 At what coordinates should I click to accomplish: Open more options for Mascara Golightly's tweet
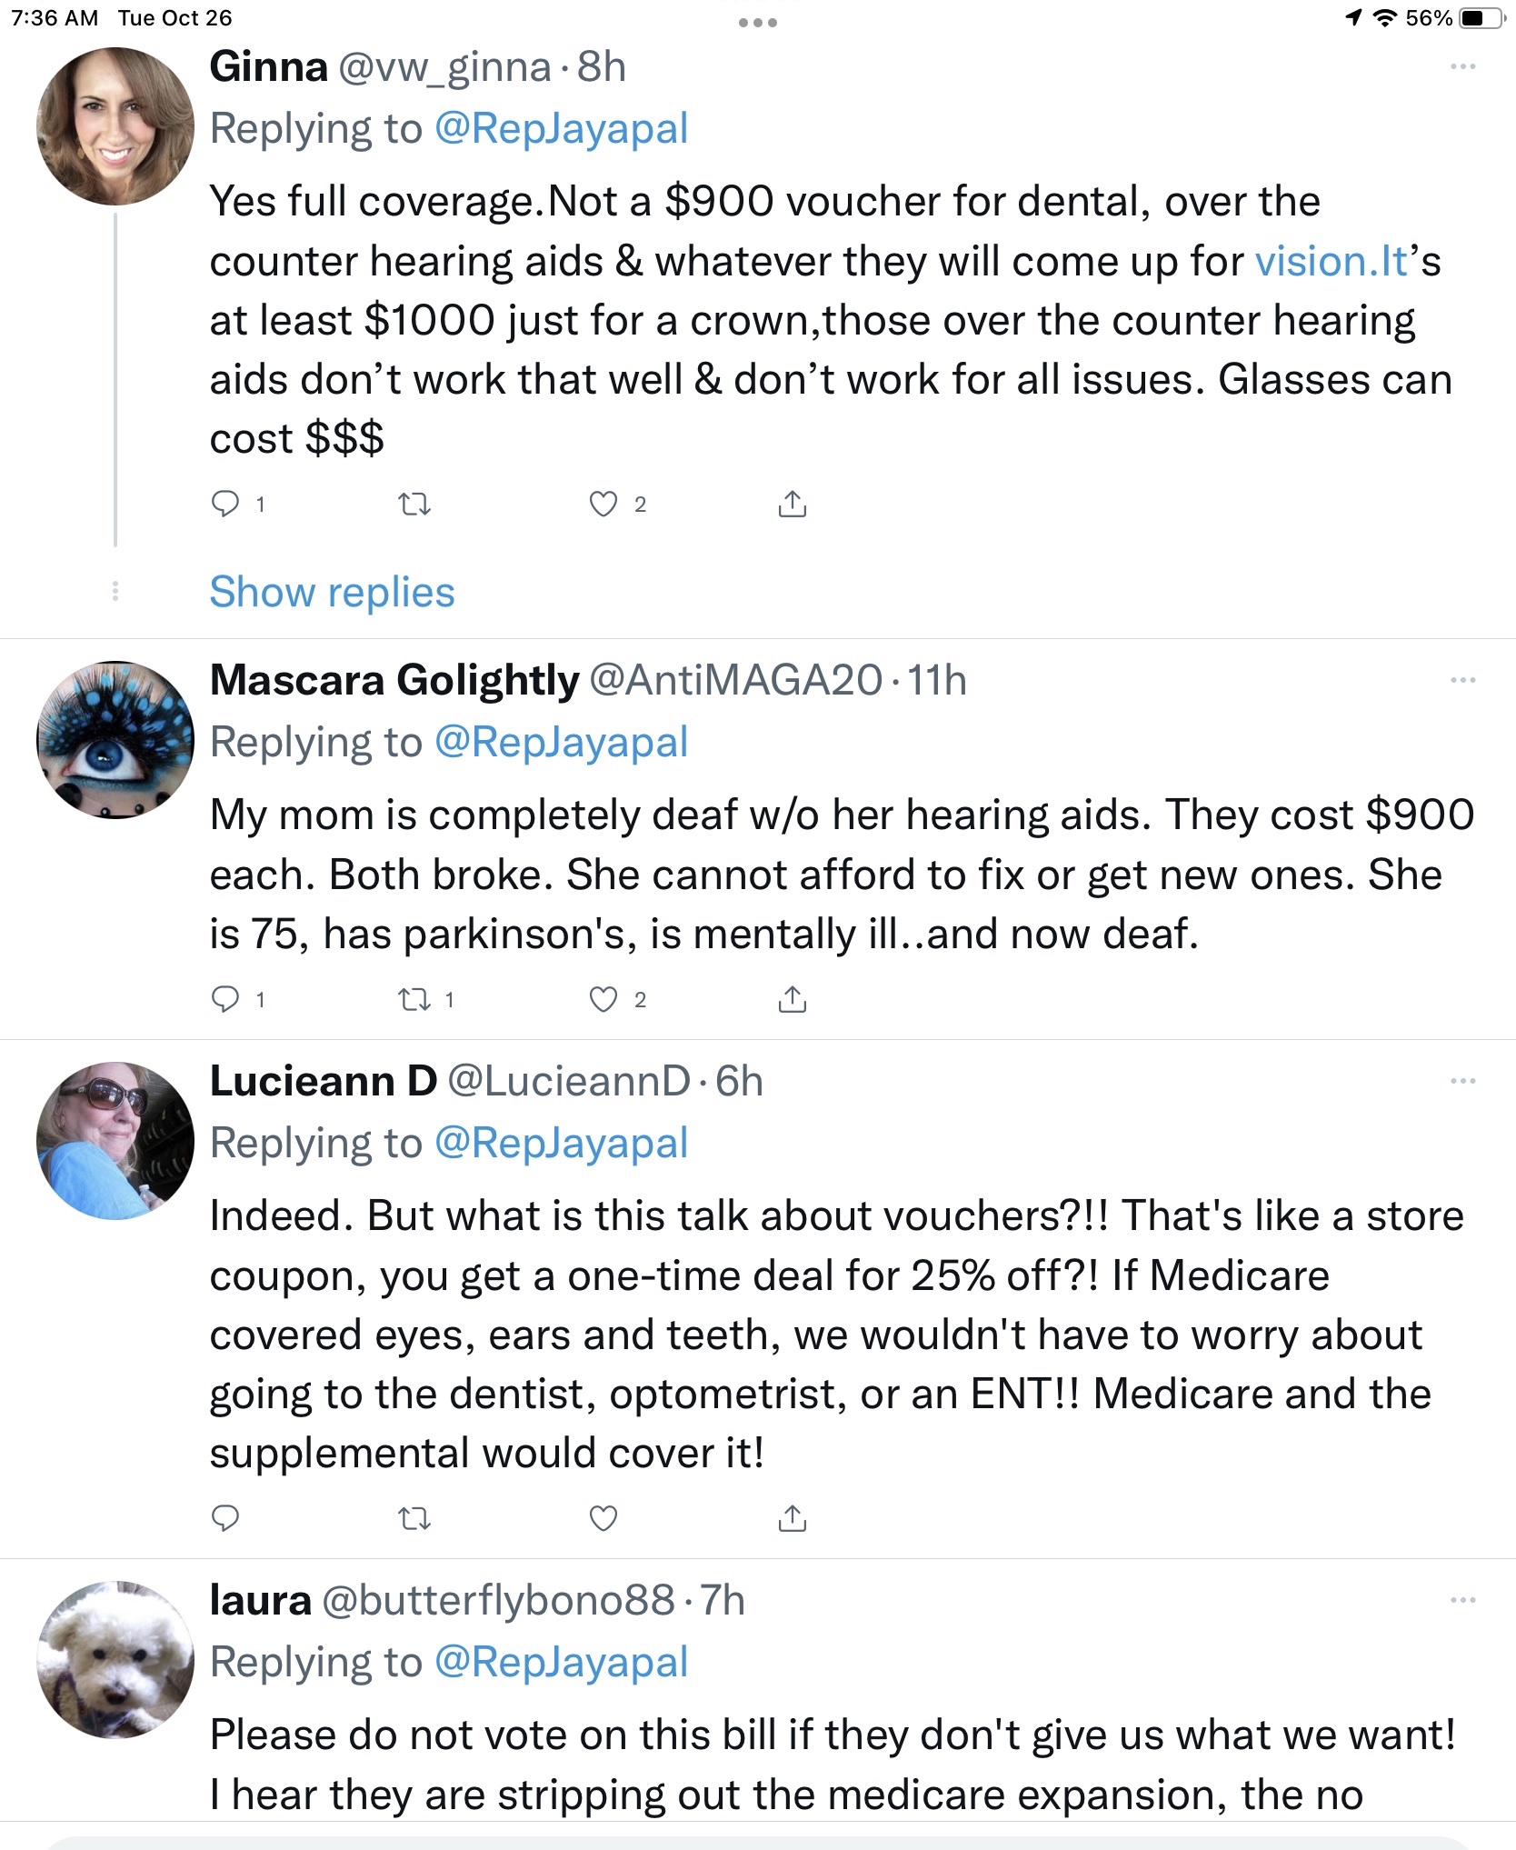1462,680
